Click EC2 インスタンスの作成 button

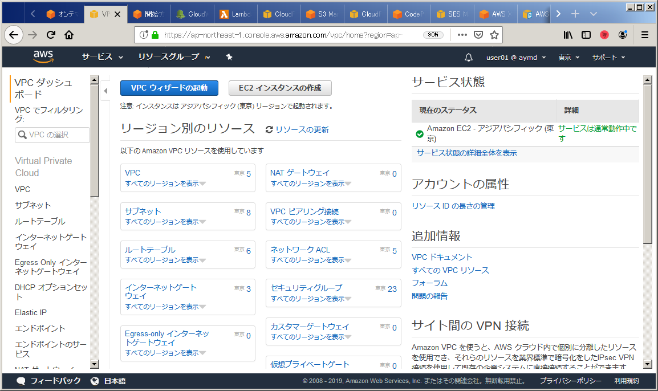tap(280, 88)
